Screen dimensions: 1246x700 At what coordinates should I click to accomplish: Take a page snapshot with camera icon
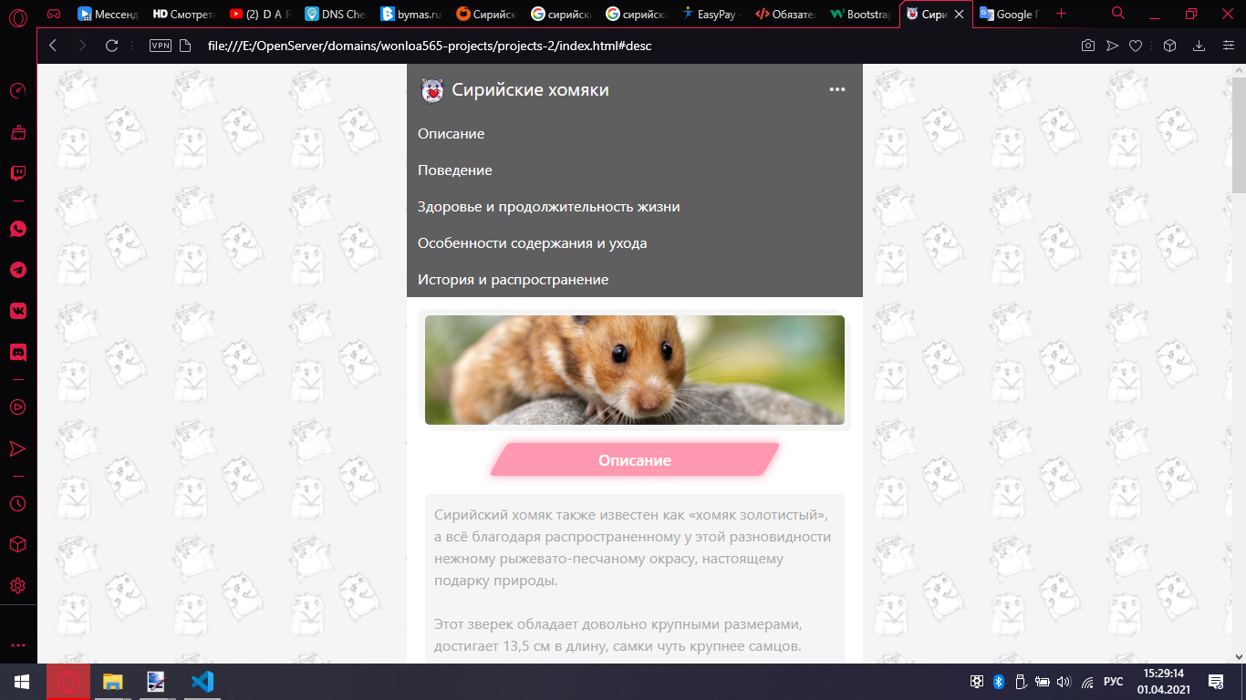[x=1087, y=46]
